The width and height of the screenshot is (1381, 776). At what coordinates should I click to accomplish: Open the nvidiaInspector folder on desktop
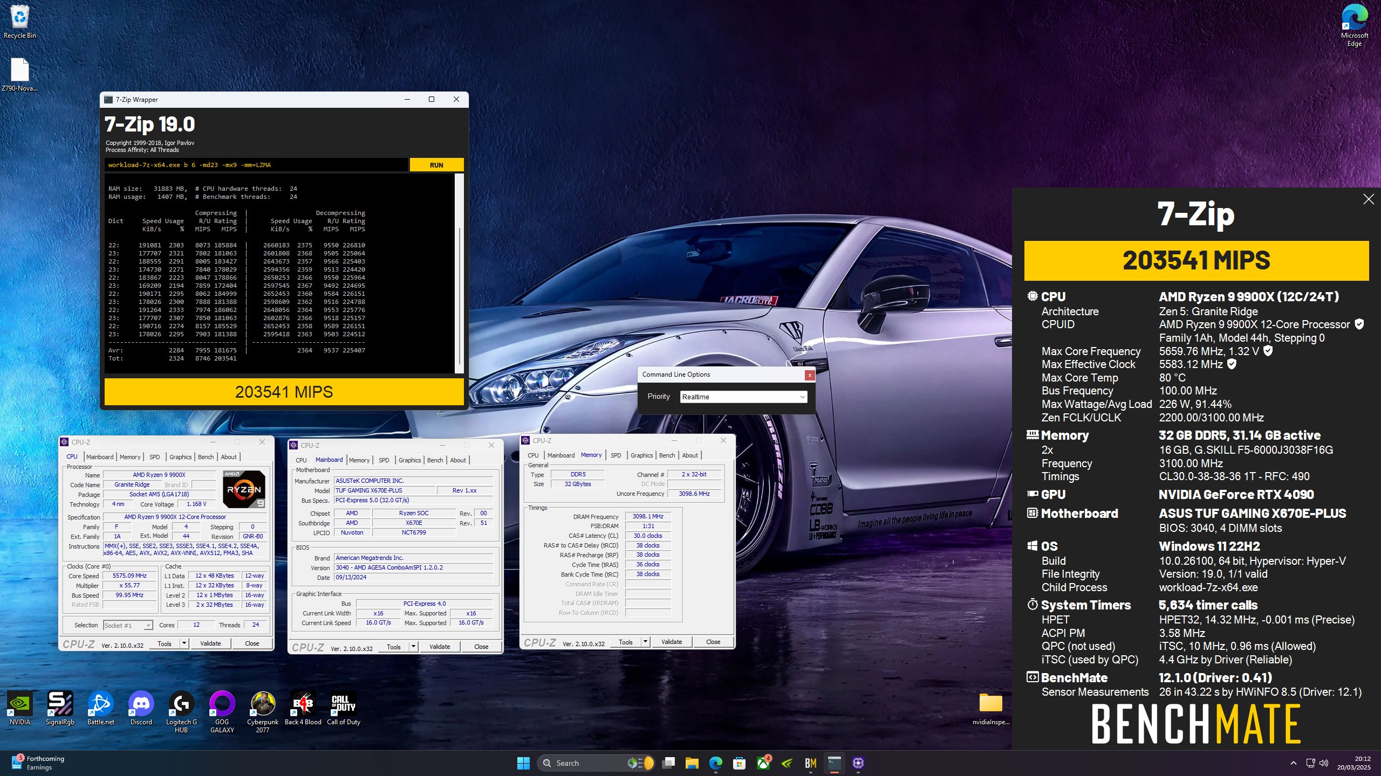pos(991,709)
